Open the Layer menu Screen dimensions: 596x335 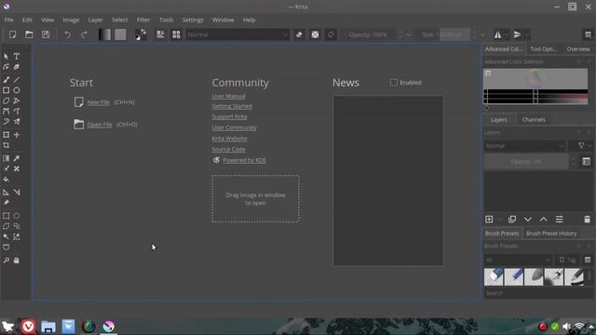tap(95, 20)
